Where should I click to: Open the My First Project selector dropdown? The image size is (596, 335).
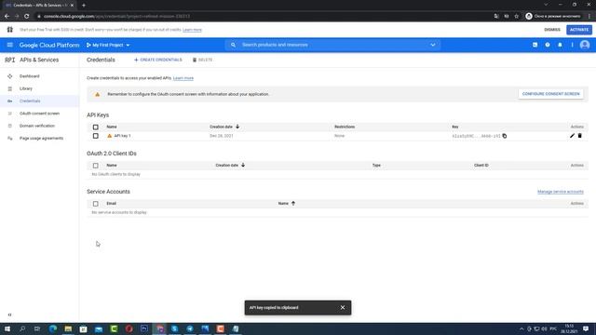click(x=108, y=45)
